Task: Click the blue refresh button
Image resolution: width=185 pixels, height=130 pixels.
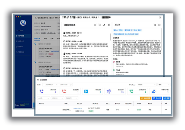Action: click(167, 98)
